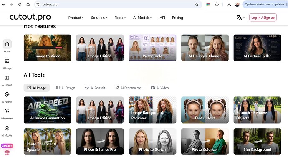Click Log in / Sign up button
The width and height of the screenshot is (288, 157).
click(x=263, y=18)
